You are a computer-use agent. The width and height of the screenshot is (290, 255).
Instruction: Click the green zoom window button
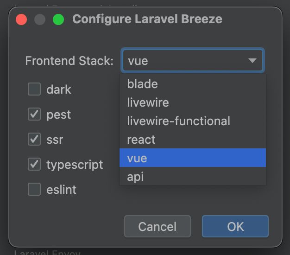click(58, 19)
